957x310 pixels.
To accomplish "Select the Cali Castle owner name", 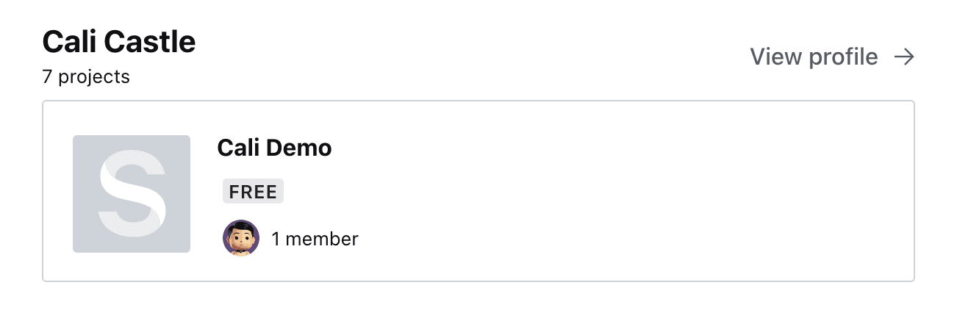I will (x=119, y=42).
